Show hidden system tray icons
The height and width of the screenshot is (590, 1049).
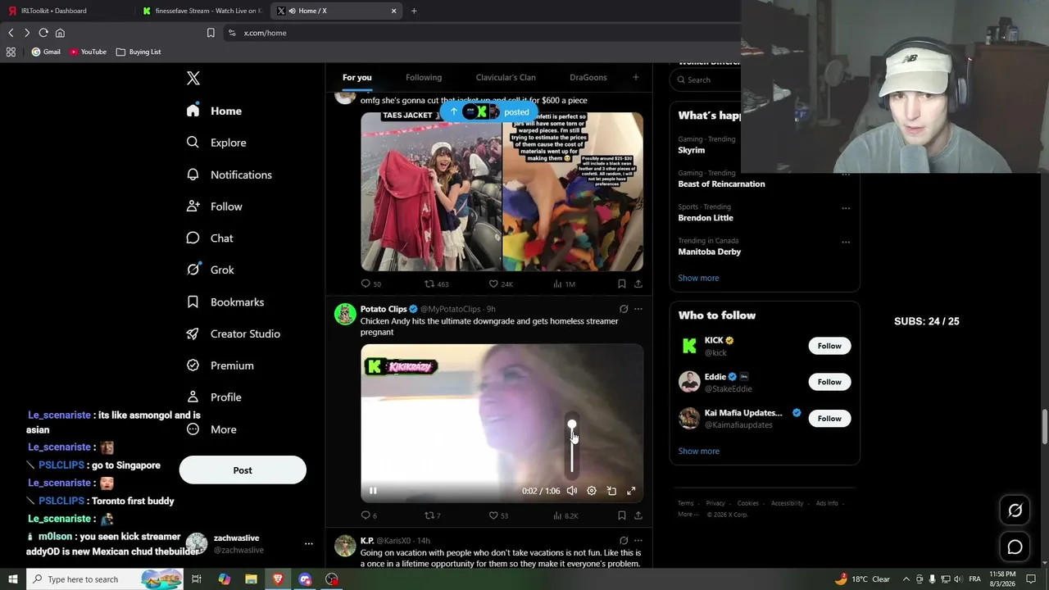(x=906, y=579)
